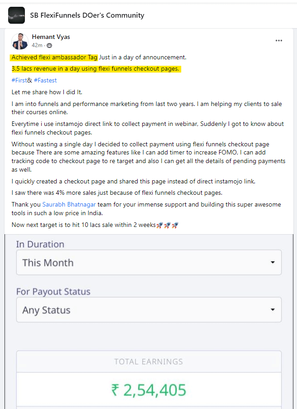The height and width of the screenshot is (409, 297).
Task: Open the #First hashtag
Action: (x=19, y=80)
